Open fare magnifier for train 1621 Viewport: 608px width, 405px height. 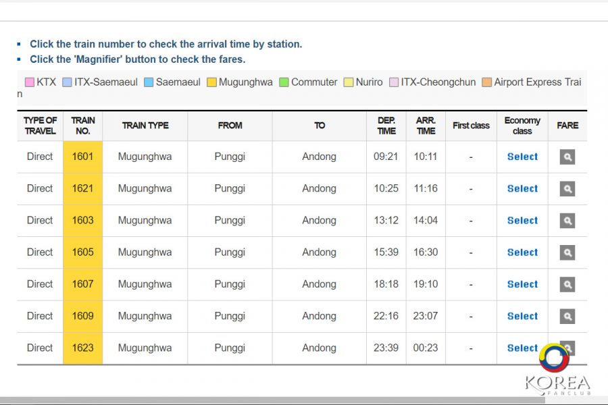click(567, 189)
